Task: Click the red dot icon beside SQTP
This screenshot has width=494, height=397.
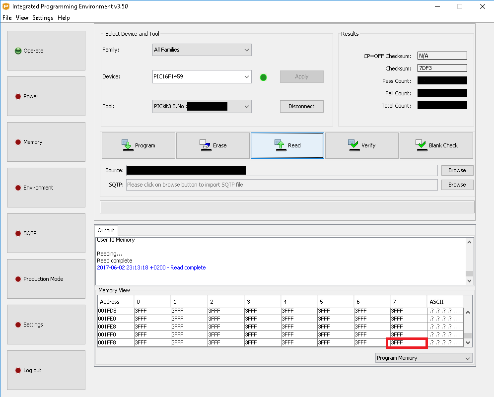Action: (x=18, y=233)
